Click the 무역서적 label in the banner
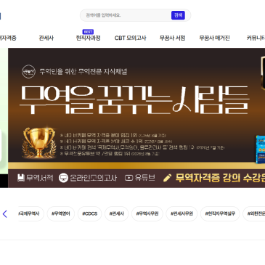This screenshot has height=265, width=265. click(39, 178)
